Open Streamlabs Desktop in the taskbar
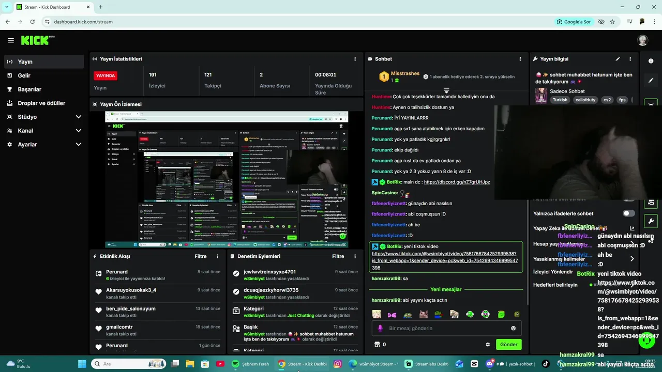662x372 pixels. [x=427, y=364]
